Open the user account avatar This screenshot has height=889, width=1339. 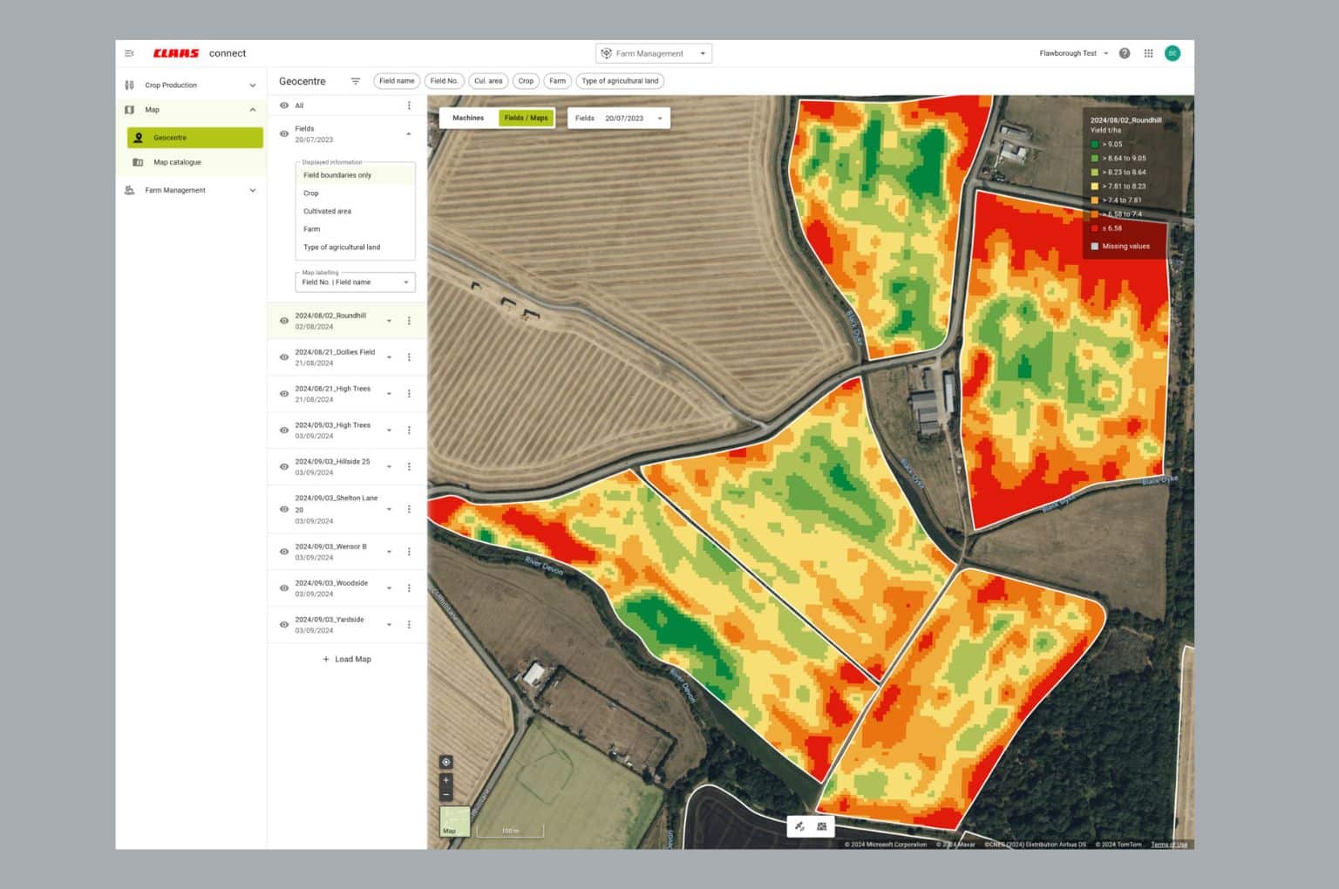coord(1172,53)
